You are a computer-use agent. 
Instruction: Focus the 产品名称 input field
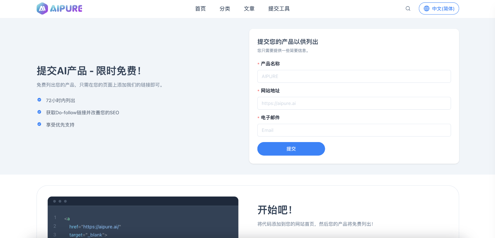(x=354, y=76)
